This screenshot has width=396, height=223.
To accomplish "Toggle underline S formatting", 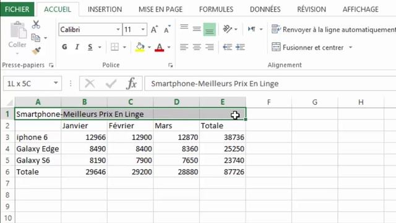I will point(90,47).
